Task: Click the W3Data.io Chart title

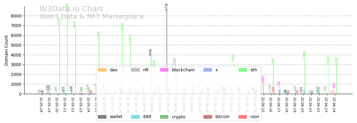Action: pos(71,9)
